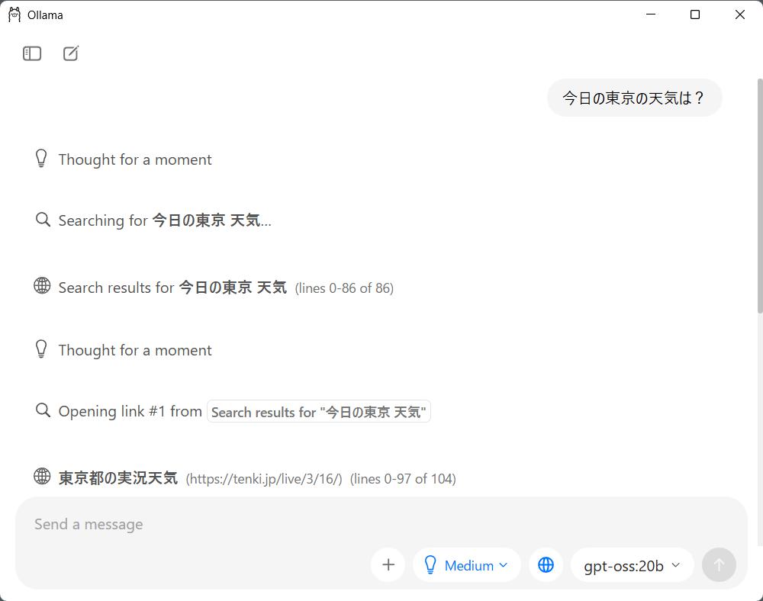Open the Search results for 今日の東京 天気 chip
763x601 pixels.
[x=319, y=411]
